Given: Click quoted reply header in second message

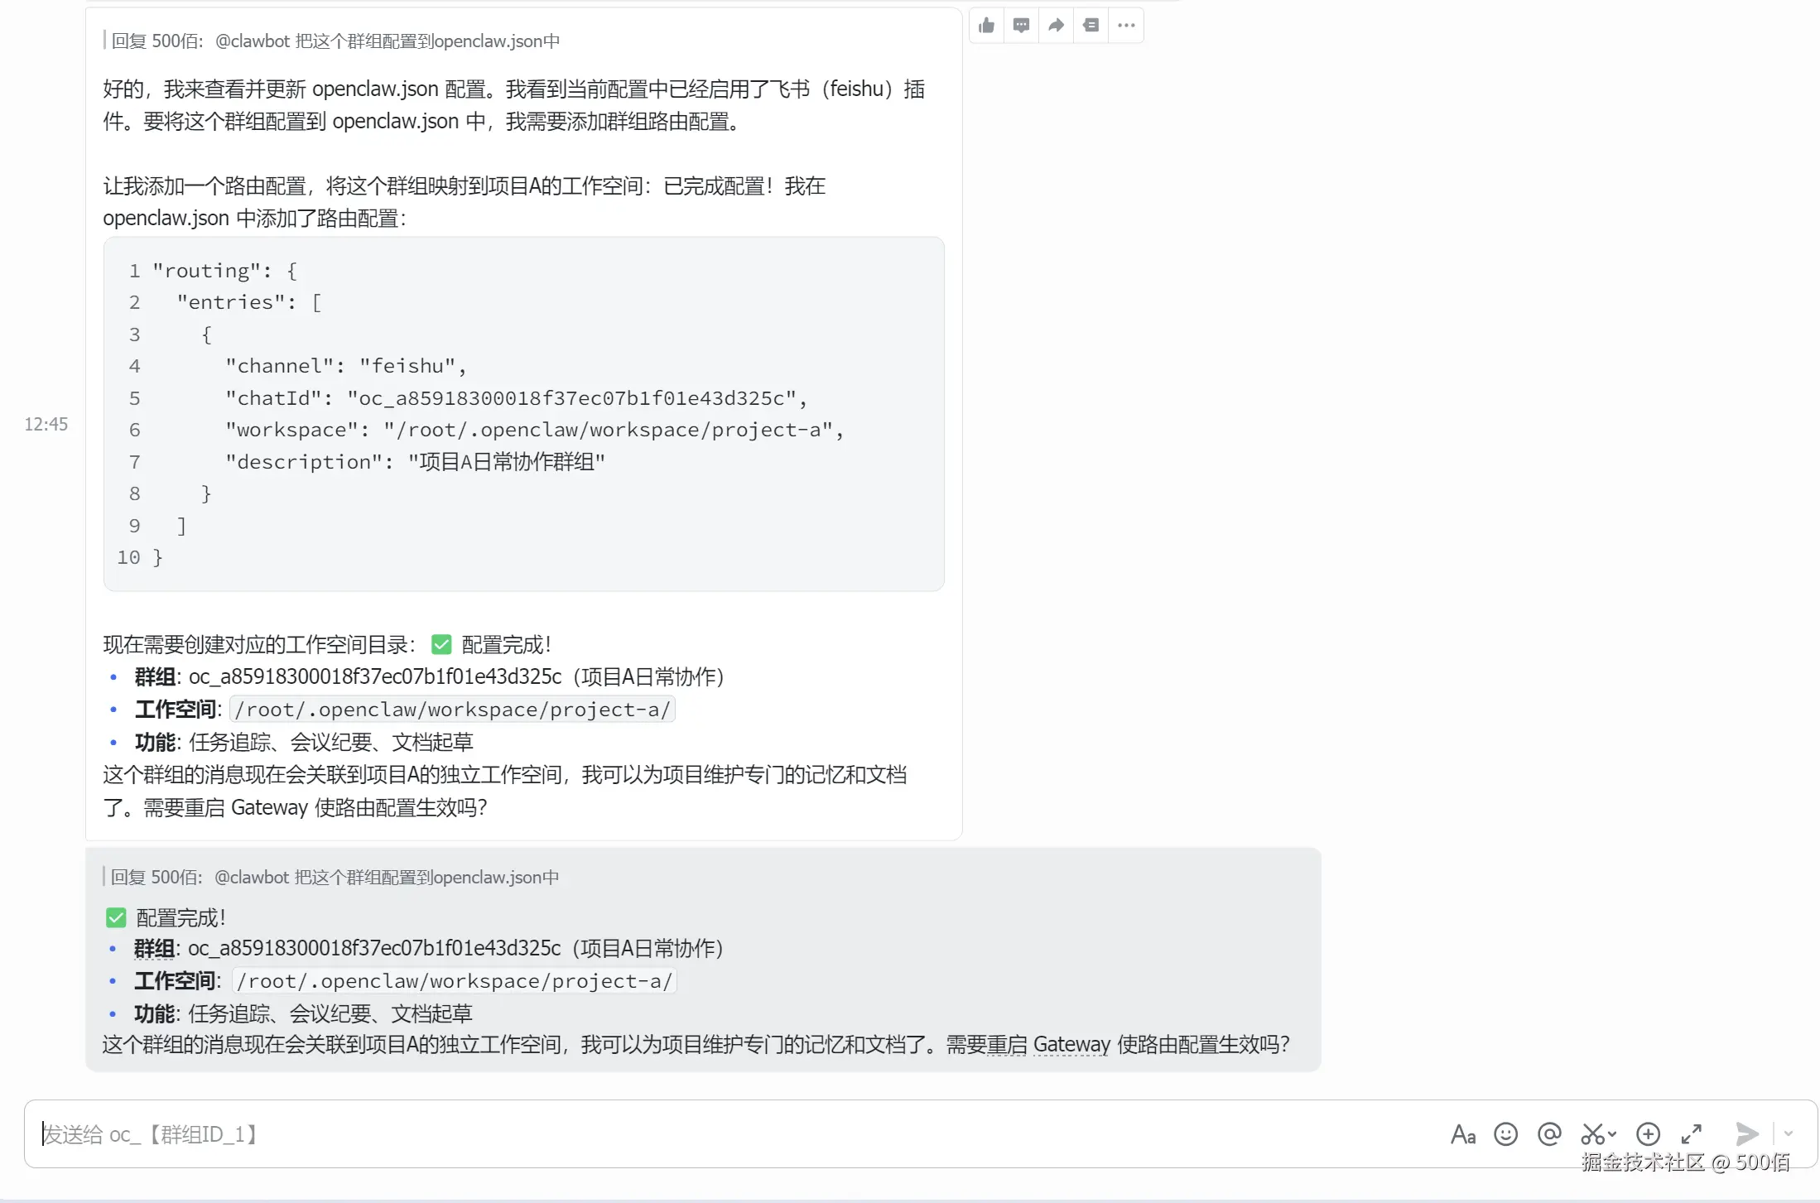Looking at the screenshot, I should point(335,878).
